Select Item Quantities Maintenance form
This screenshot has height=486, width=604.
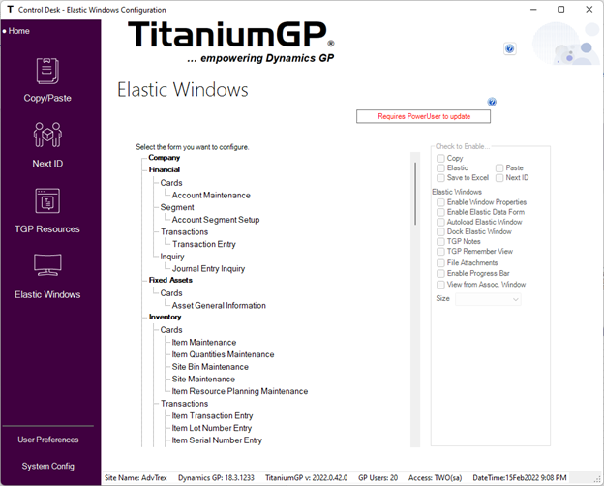click(223, 354)
